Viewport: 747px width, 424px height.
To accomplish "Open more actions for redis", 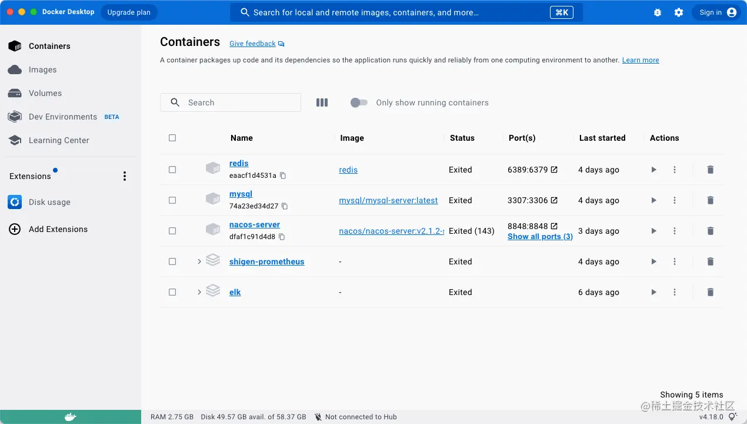I will pyautogui.click(x=675, y=170).
